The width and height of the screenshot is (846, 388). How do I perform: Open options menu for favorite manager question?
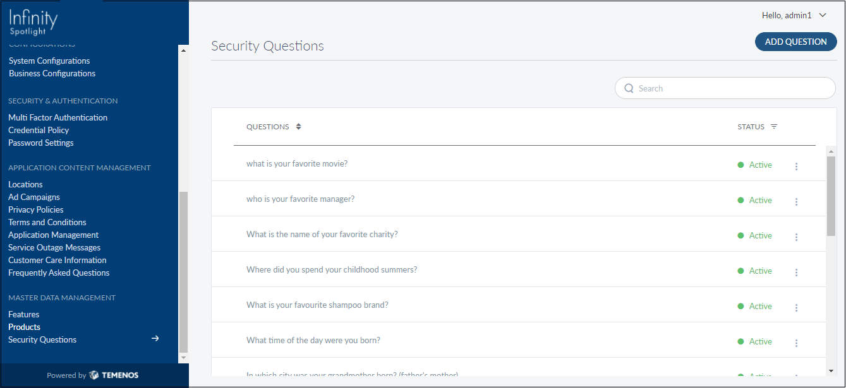tap(796, 201)
